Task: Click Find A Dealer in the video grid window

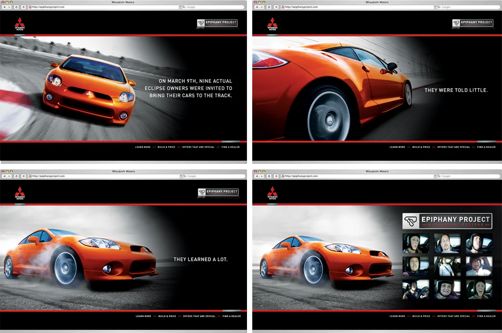Action: [x=486, y=316]
